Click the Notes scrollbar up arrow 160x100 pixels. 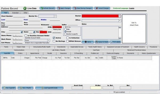[x=120, y=27]
